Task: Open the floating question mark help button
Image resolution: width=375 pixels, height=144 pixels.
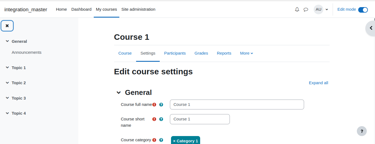Action: [x=362, y=131]
